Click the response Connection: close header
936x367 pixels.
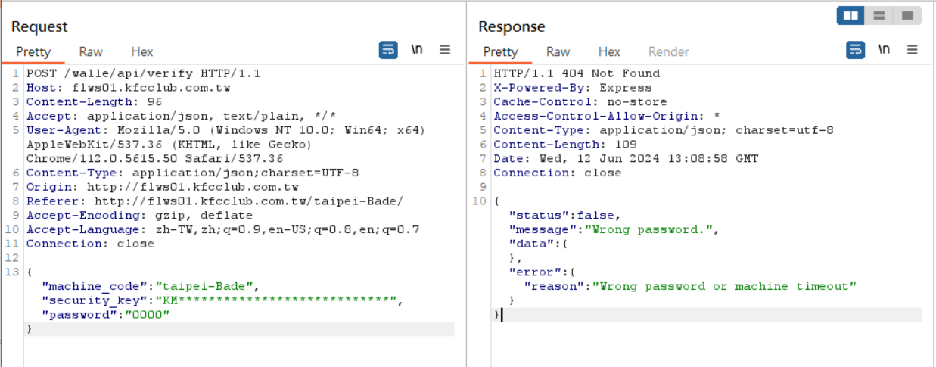pos(558,173)
